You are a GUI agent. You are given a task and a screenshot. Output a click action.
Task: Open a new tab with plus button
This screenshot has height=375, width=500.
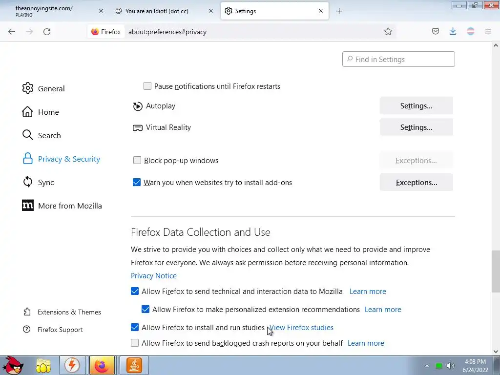(x=339, y=11)
